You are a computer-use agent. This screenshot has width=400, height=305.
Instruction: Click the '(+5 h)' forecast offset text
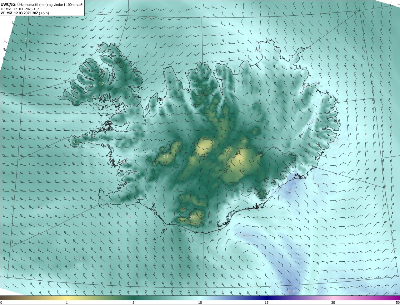[44, 13]
